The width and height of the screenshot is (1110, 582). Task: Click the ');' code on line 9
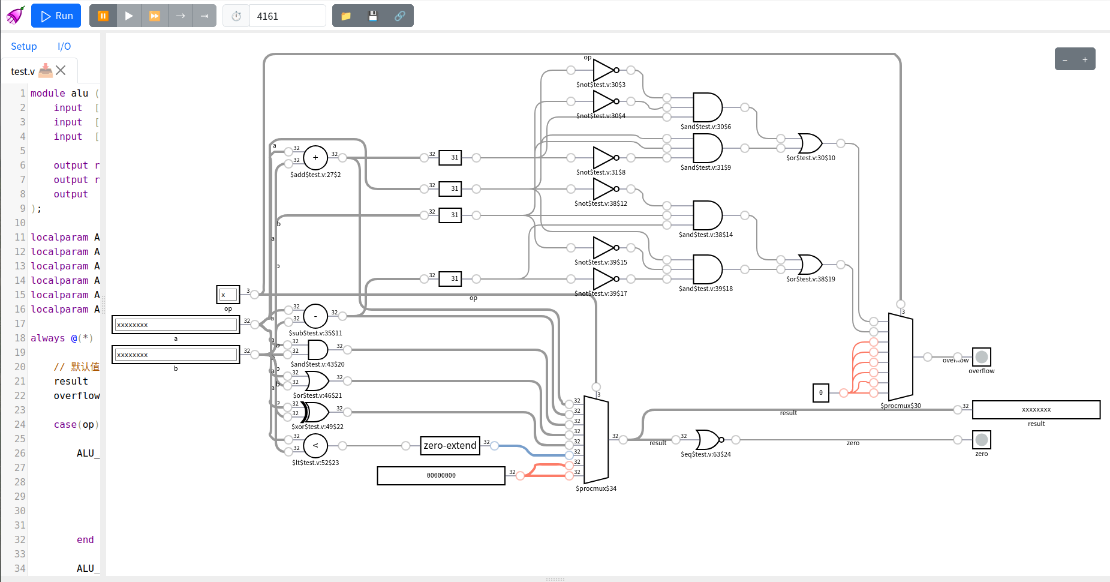[36, 209]
